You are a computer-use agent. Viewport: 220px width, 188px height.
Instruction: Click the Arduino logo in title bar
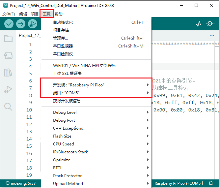point(6,5)
